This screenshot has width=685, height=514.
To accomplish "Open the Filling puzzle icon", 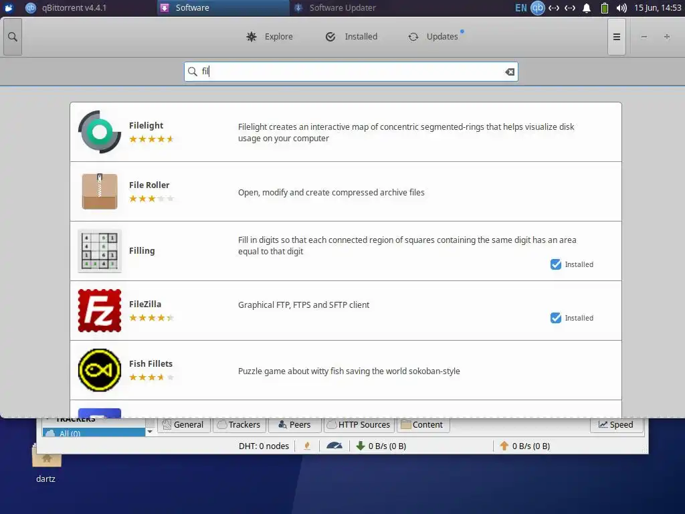I will [100, 251].
